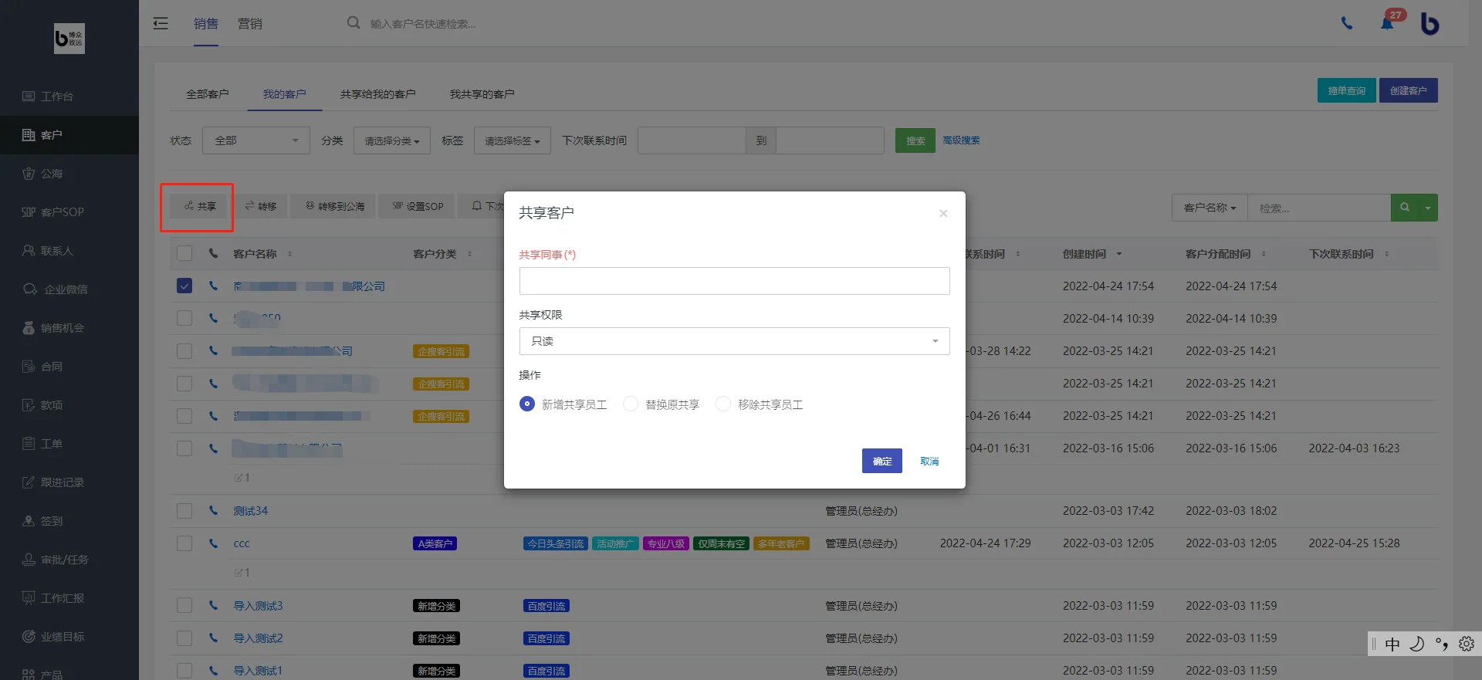This screenshot has height=680, width=1482.
Task: Expand arrow beside green search button
Action: (1428, 208)
